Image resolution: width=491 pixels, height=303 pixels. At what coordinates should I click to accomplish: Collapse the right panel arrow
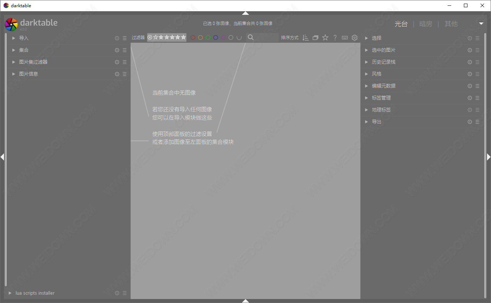pos(488,157)
